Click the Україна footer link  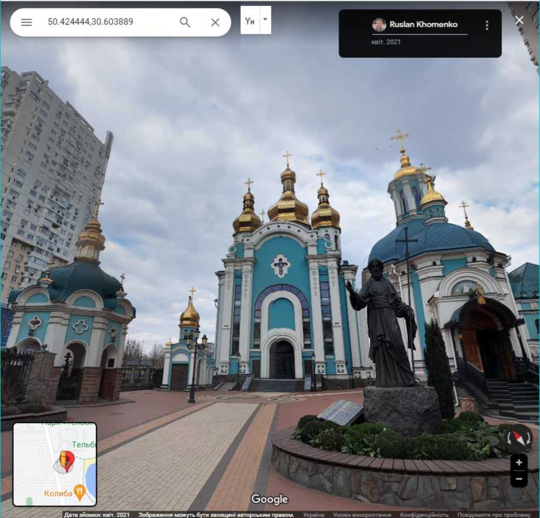point(314,514)
